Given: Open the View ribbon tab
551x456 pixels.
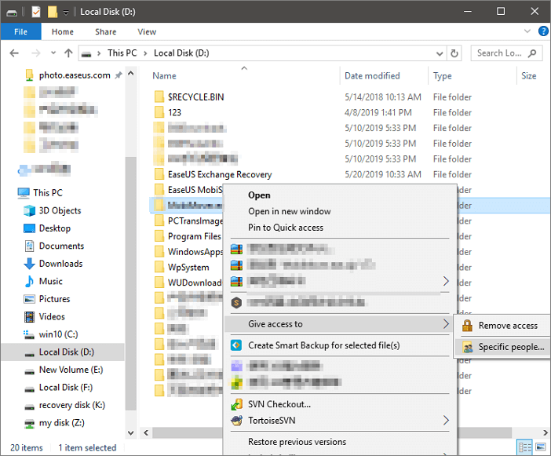Looking at the screenshot, I should (x=147, y=32).
